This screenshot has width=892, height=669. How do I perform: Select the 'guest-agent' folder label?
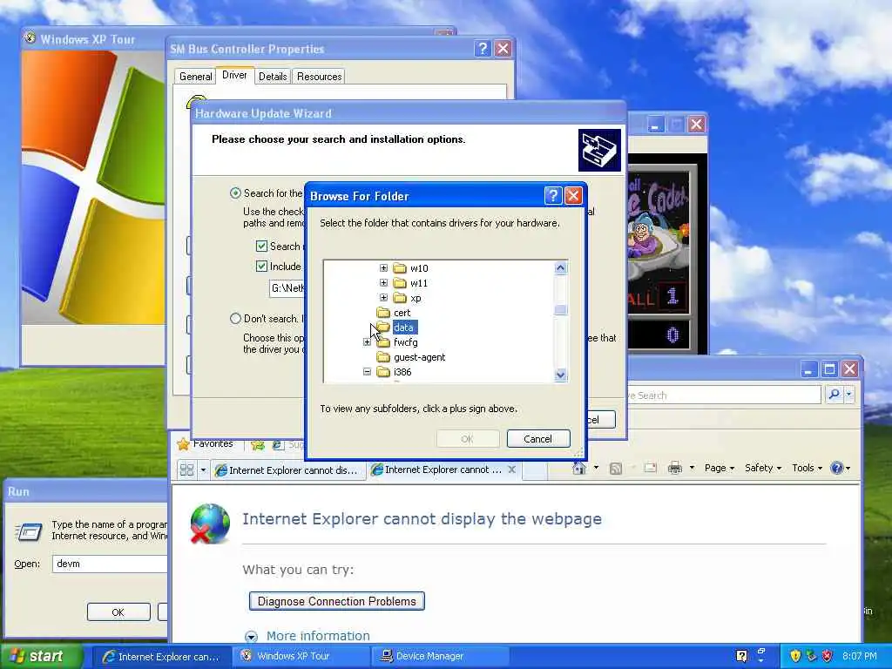pyautogui.click(x=419, y=356)
